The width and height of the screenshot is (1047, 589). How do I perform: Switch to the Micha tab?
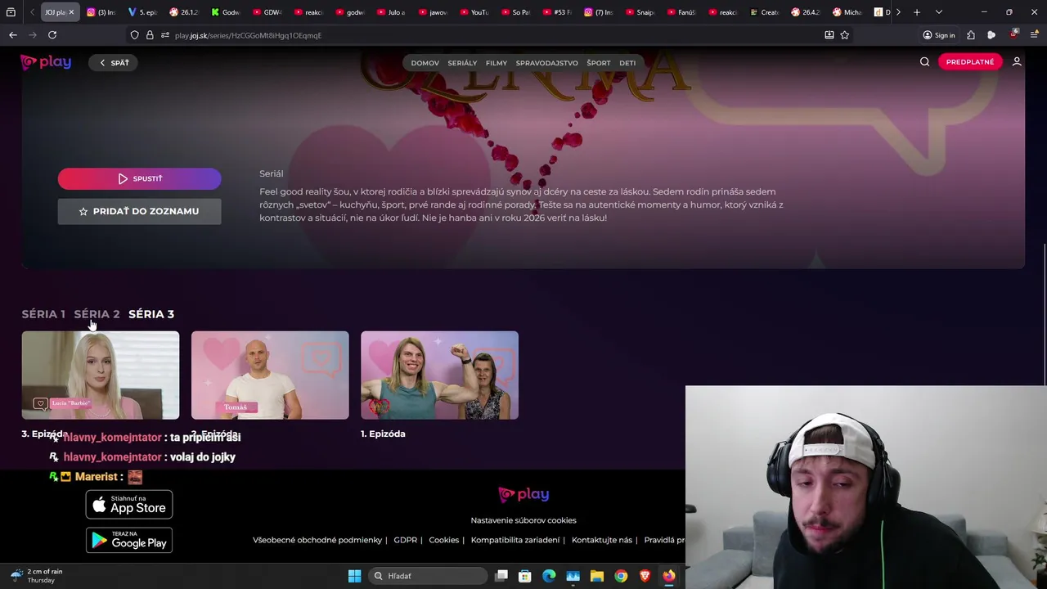[847, 12]
